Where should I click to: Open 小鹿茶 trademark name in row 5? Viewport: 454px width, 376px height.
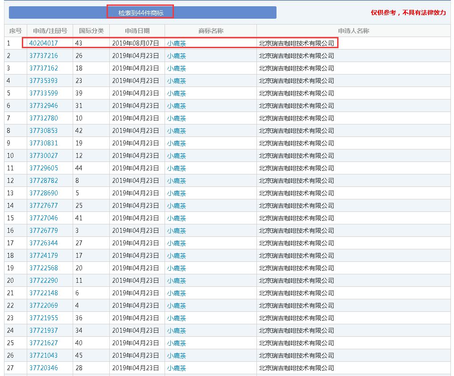tap(176, 93)
